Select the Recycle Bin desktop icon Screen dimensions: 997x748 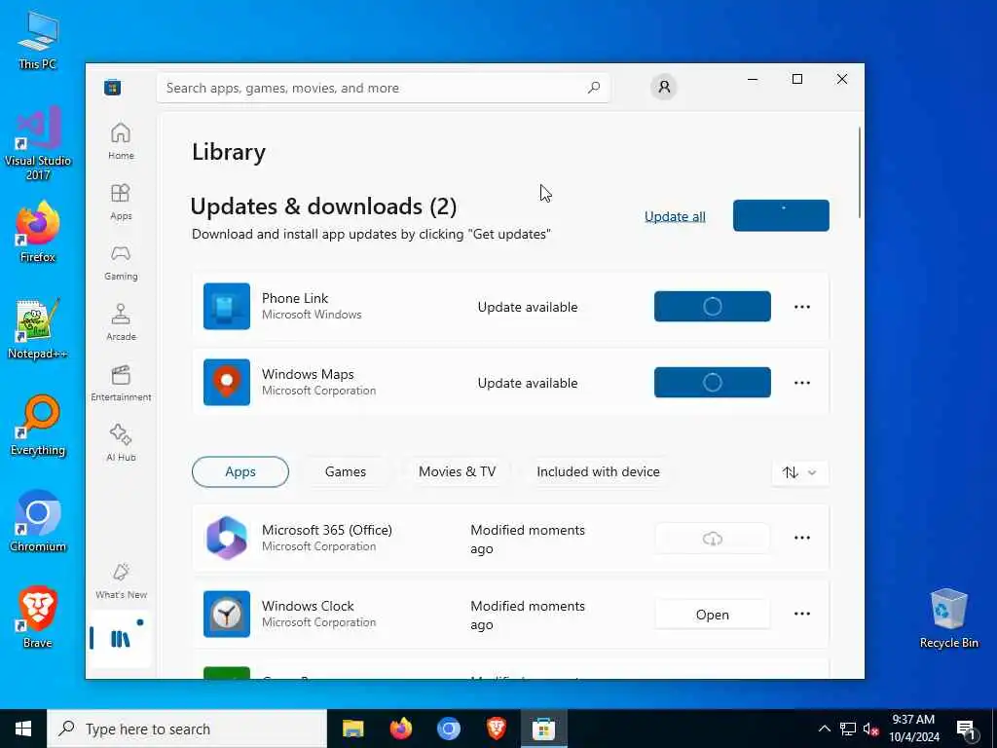click(x=948, y=618)
